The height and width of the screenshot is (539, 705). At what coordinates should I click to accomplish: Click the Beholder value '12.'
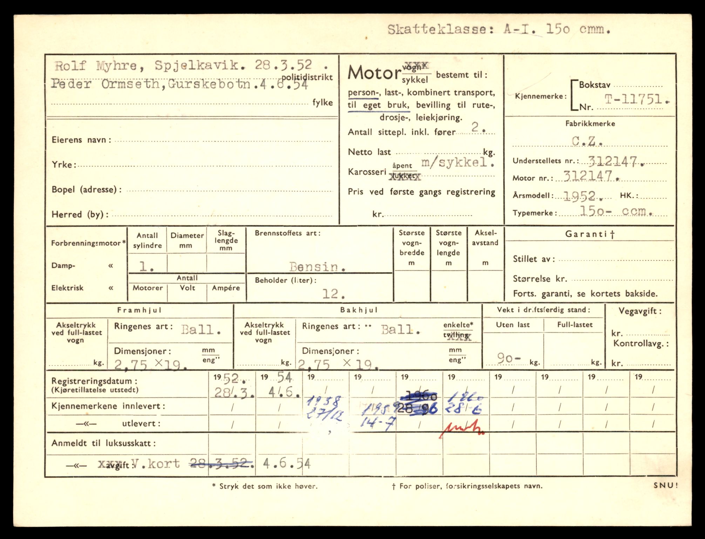334,294
